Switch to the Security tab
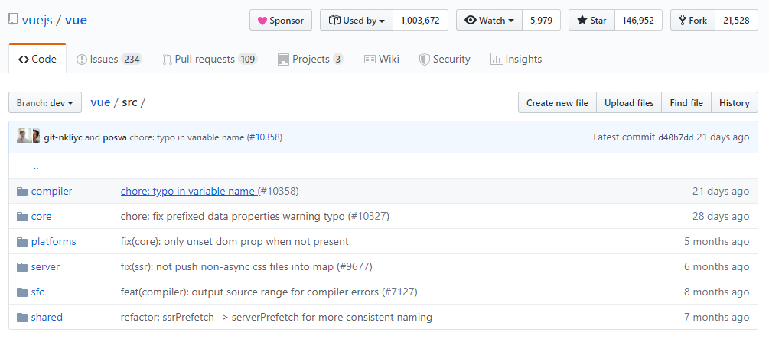769x345 pixels. pyautogui.click(x=445, y=60)
